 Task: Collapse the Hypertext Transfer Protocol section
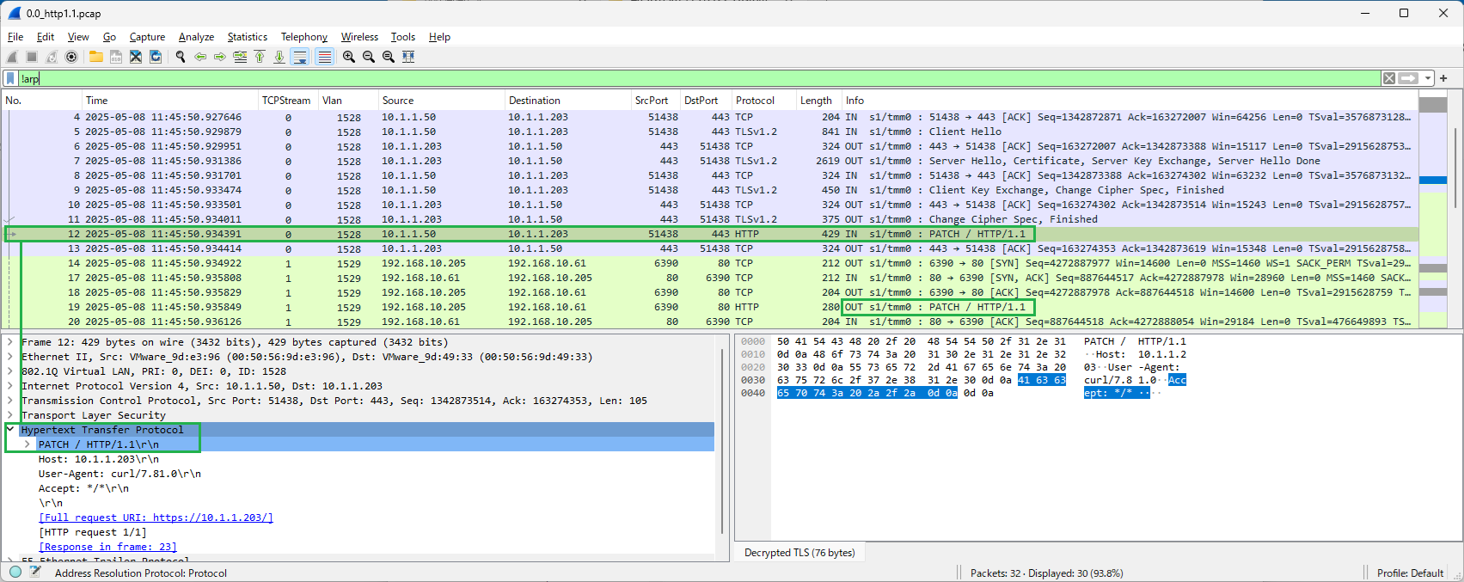10,430
